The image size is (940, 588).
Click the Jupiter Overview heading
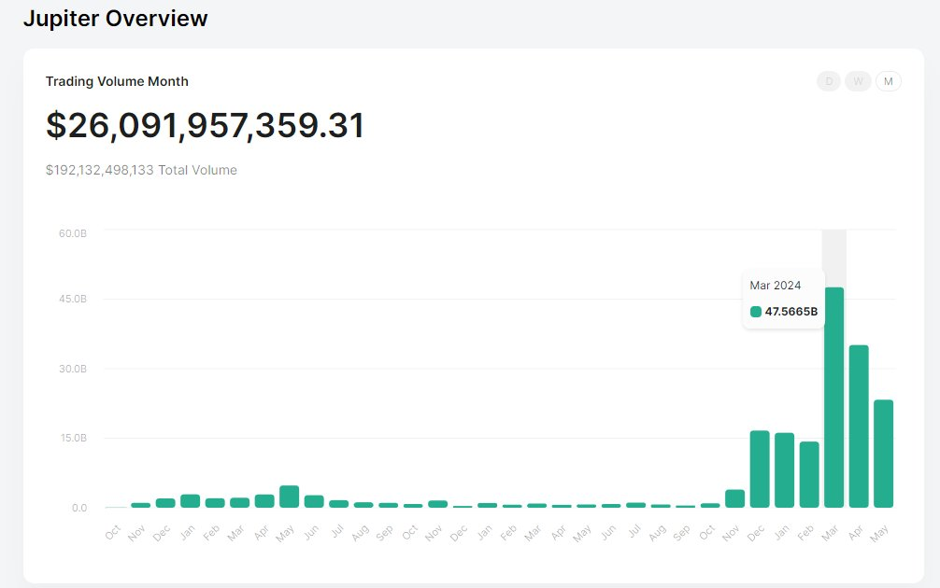click(x=116, y=19)
